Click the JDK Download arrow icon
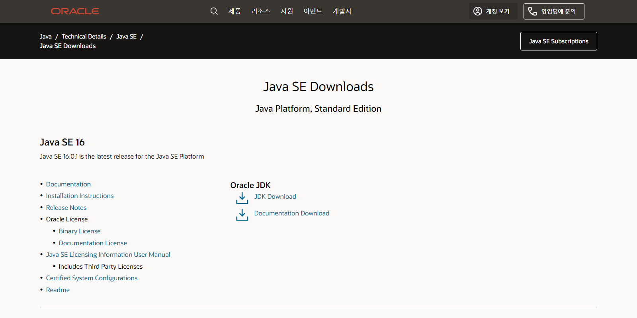 click(242, 198)
